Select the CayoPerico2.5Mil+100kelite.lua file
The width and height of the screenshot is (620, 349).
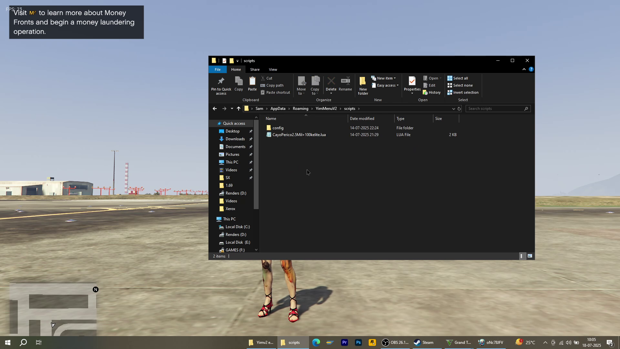[299, 135]
